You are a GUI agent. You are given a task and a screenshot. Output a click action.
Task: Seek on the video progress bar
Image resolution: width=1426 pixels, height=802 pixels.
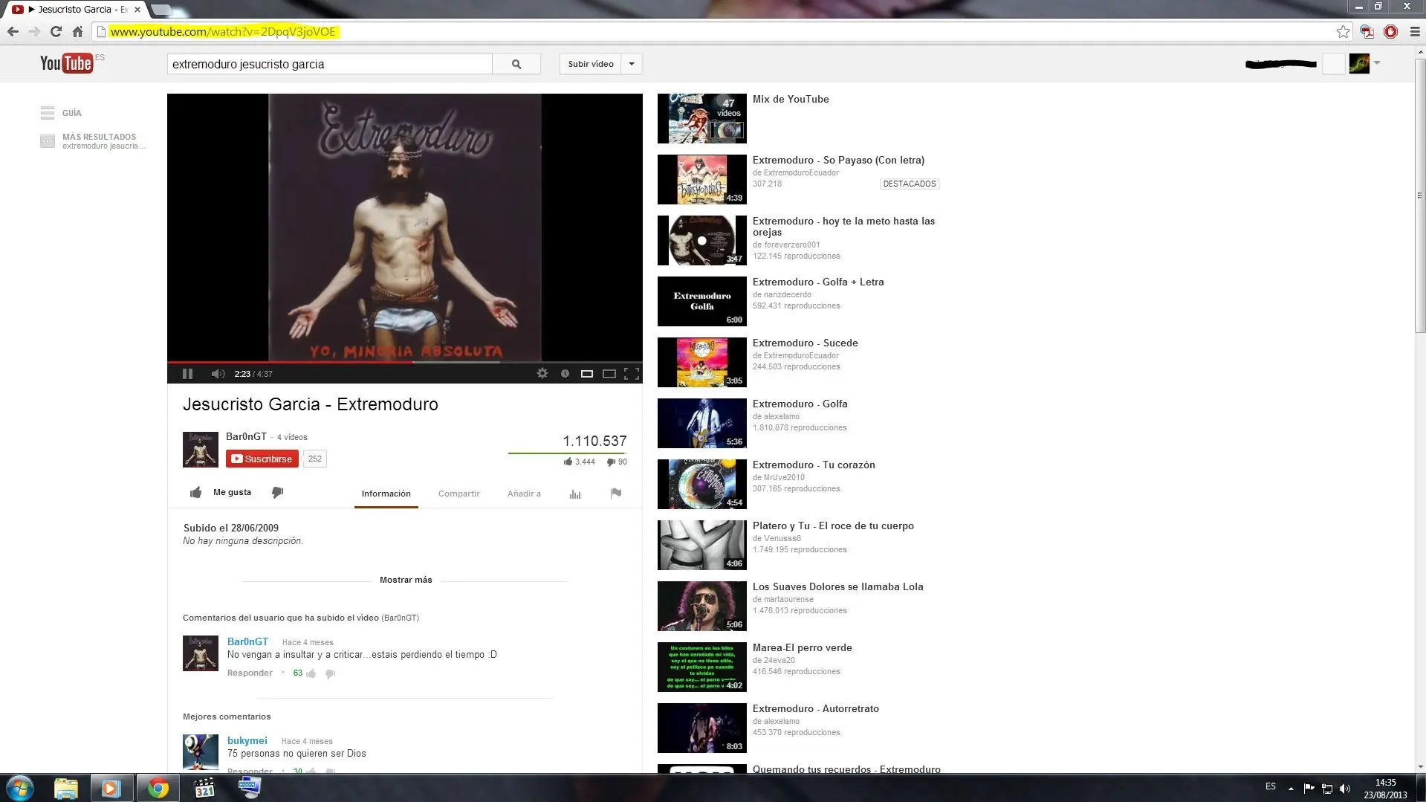coord(405,362)
